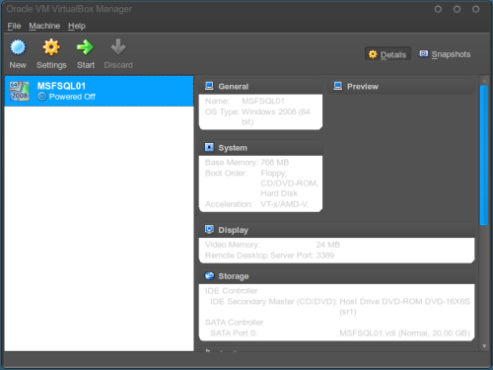Viewport: 493px width, 370px height.
Task: Click the Storage section disk icon
Action: click(209, 275)
